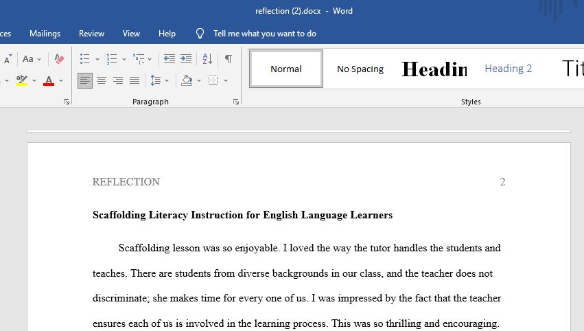Open Paragraph settings dialog launcher
584x331 pixels.
point(236,102)
